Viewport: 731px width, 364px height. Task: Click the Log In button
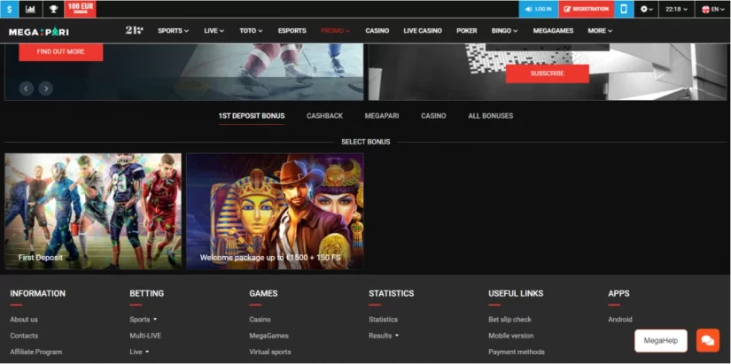pos(539,9)
